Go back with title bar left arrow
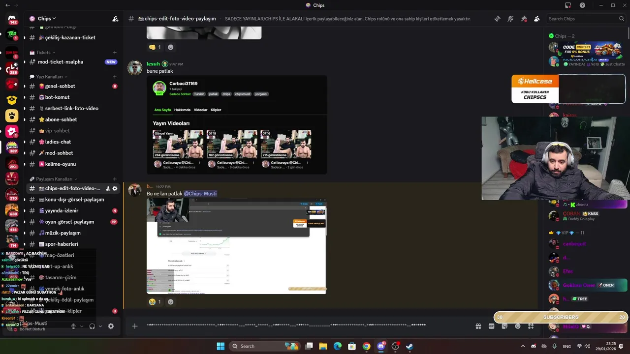Image resolution: width=630 pixels, height=354 pixels. pyautogui.click(x=7, y=5)
